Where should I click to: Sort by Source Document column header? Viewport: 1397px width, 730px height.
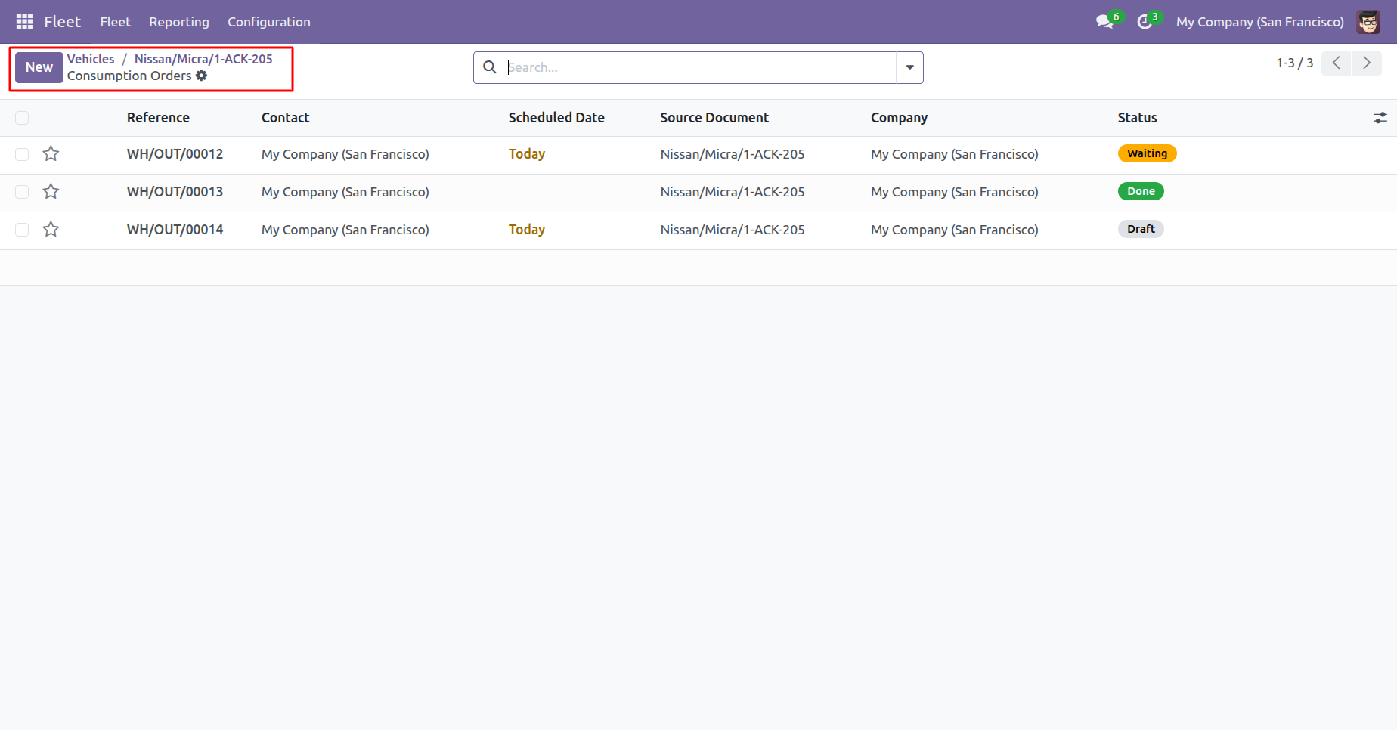pos(714,118)
